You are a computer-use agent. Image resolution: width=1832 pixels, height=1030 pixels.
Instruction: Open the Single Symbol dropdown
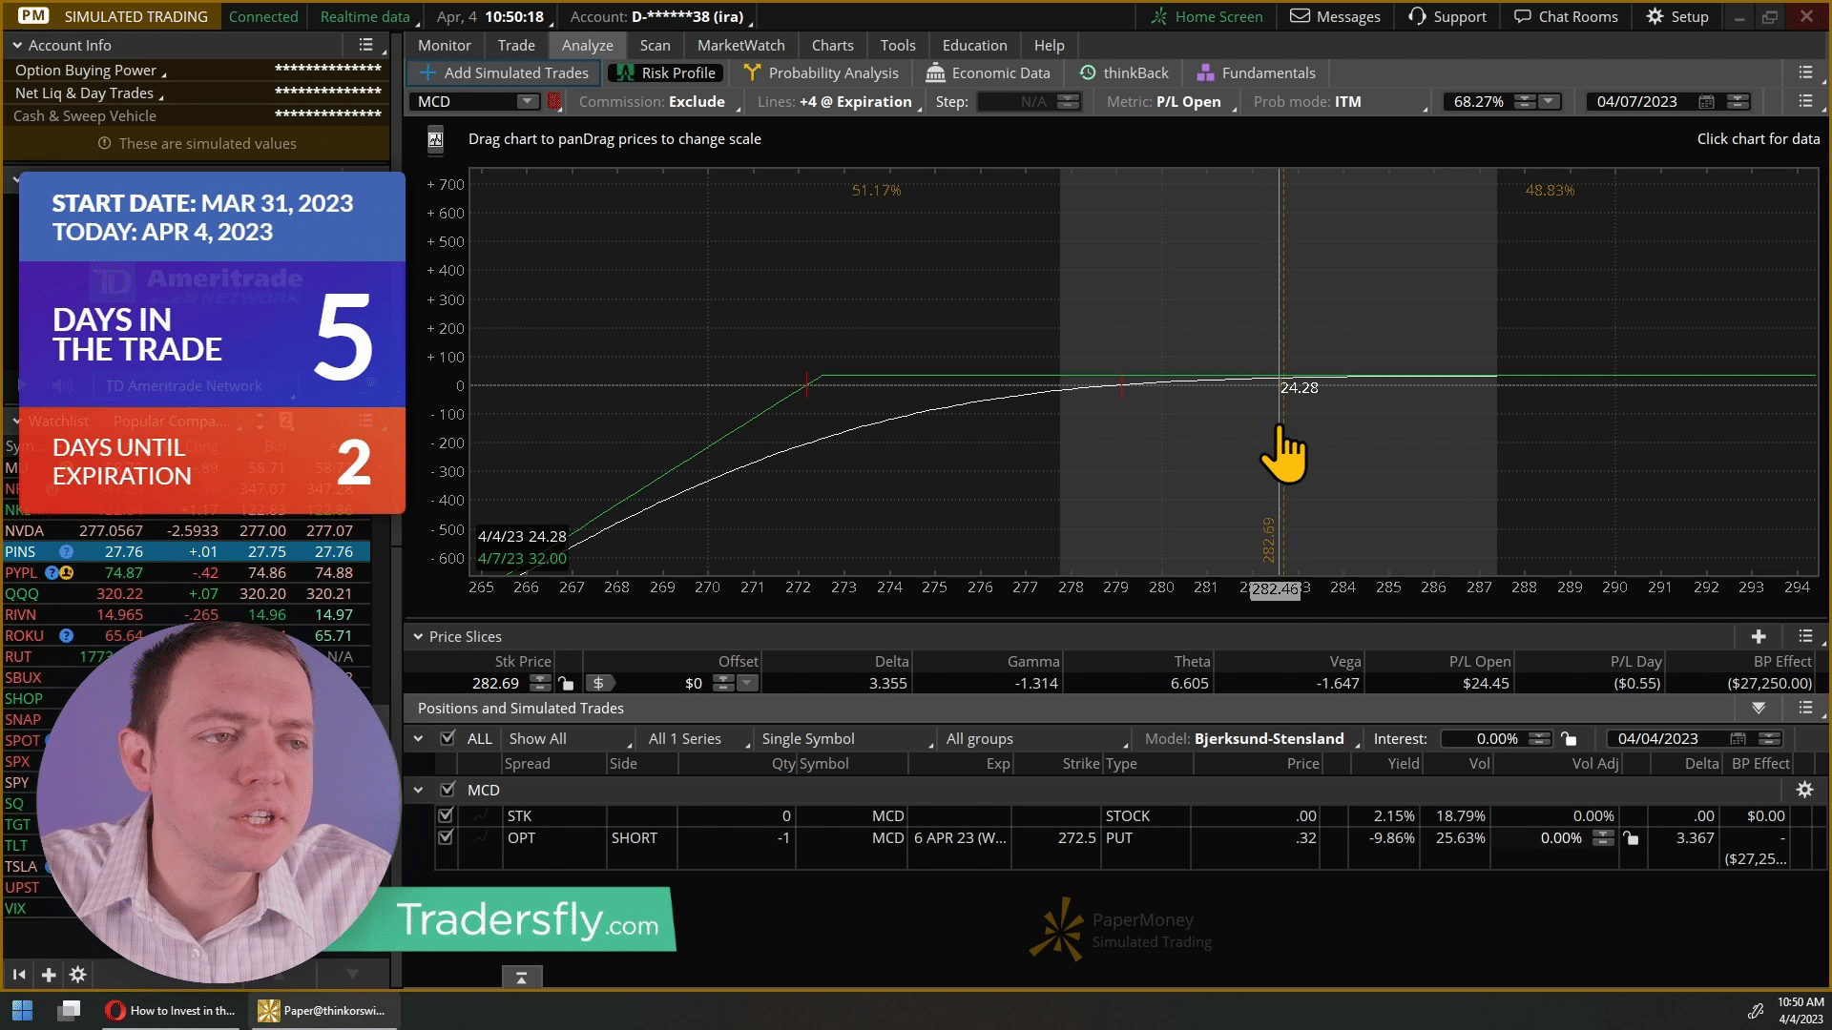click(846, 738)
